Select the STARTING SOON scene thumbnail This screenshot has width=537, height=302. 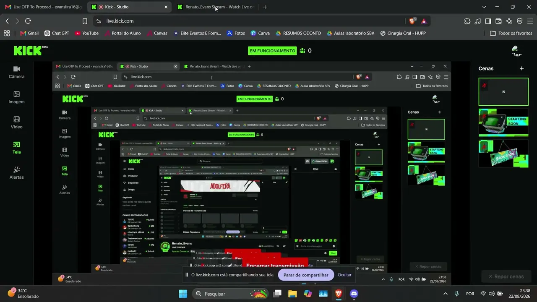(503, 123)
